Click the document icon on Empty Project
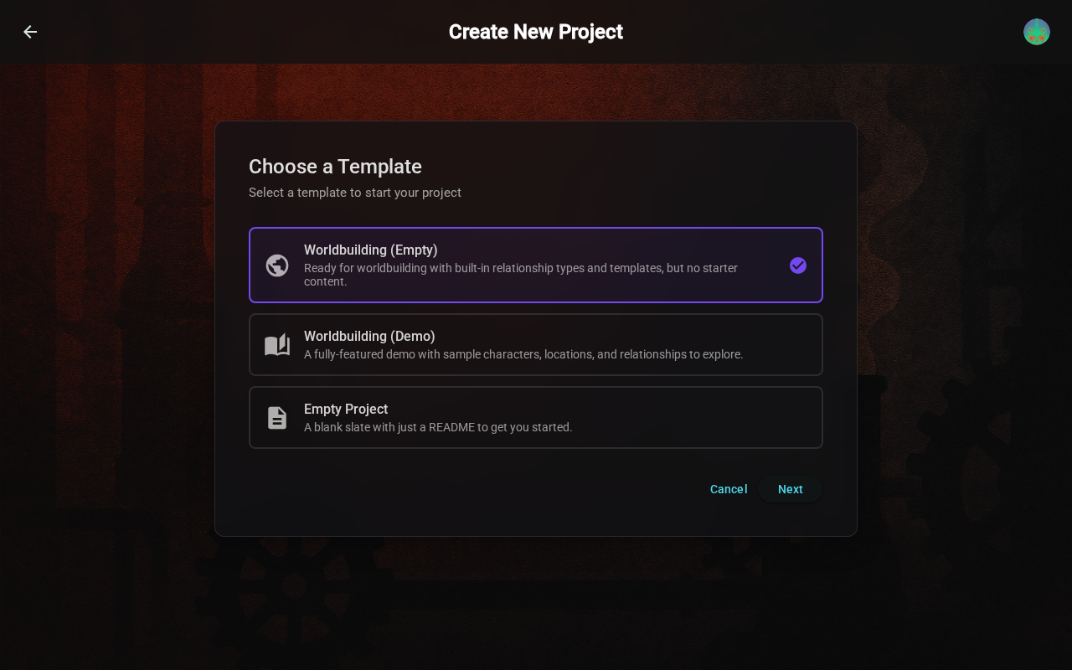Screen dimensions: 1072x670 click(x=277, y=417)
